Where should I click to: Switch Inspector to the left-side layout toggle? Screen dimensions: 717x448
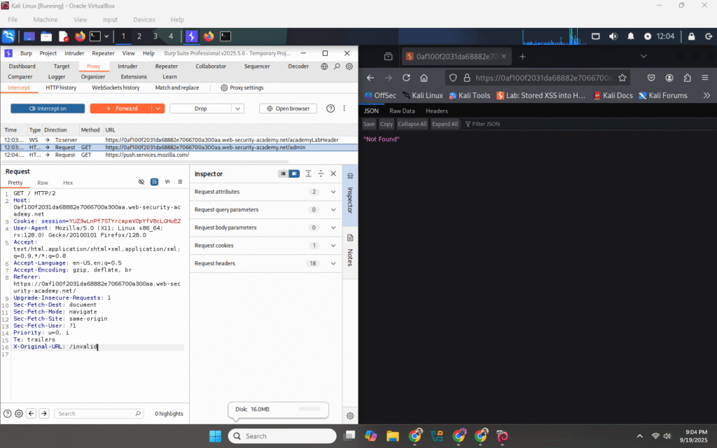[x=283, y=174]
